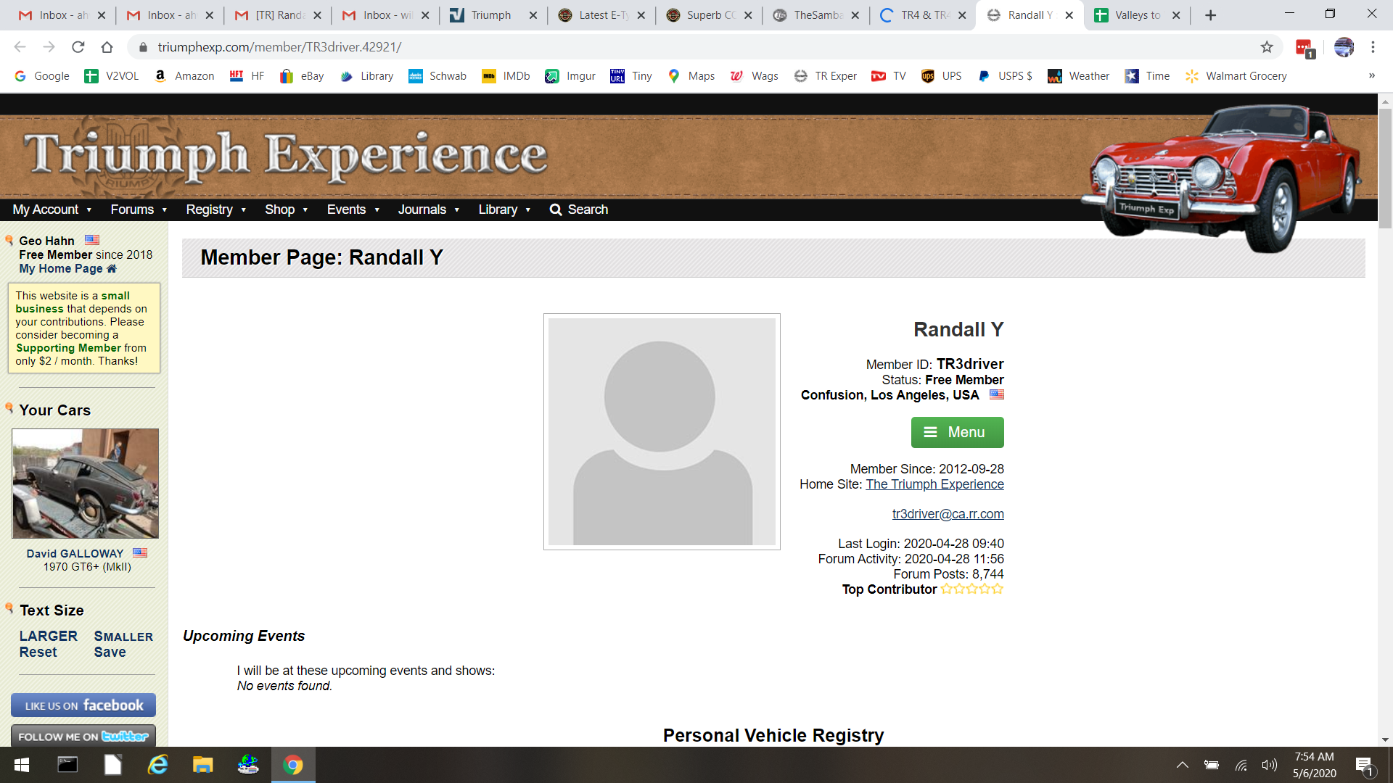
Task: Open the Imgur bookmark
Action: pyautogui.click(x=570, y=76)
